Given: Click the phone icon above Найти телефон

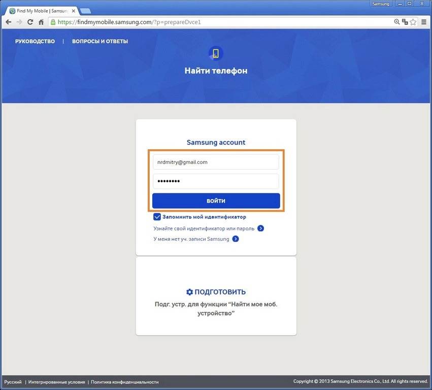Looking at the screenshot, I should (216, 53).
